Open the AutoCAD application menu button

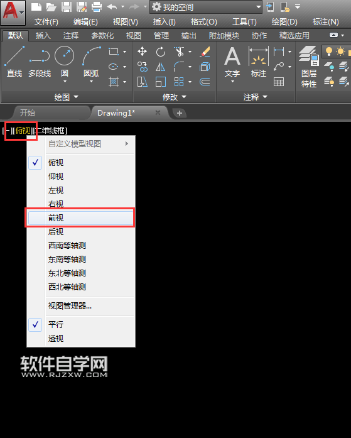point(13,13)
